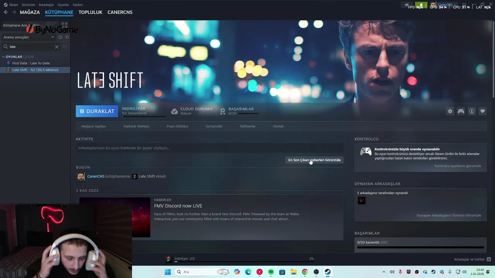Screen dimensions: 495x278
Task: Click En Son Çıkan Haberleri Görüntüle
Action: 314,160
